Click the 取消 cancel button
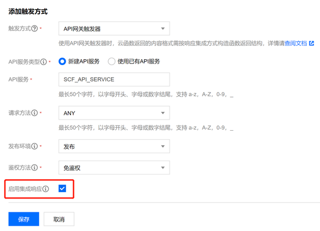 tap(59, 219)
